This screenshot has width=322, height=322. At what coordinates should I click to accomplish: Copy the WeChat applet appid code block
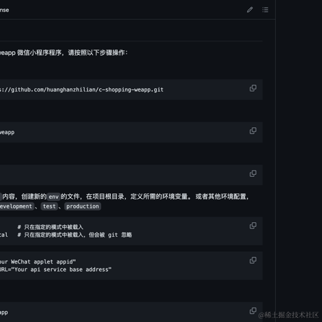click(253, 261)
